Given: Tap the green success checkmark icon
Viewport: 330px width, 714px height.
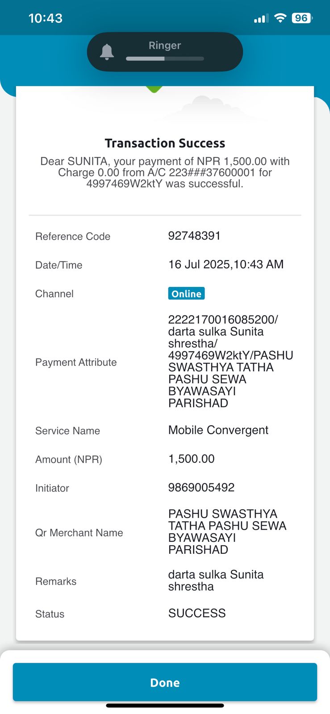Looking at the screenshot, I should [154, 89].
